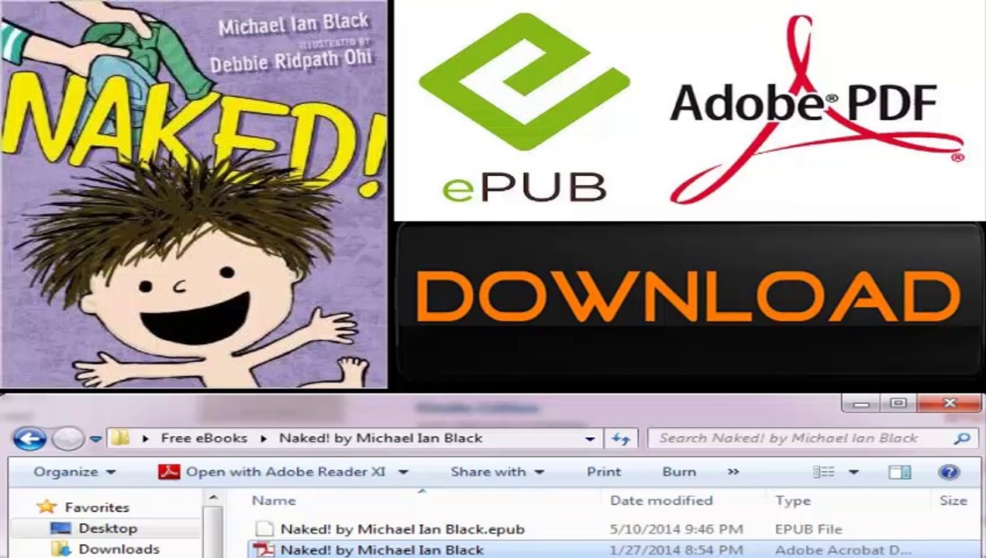
Task: Refresh the folder view
Action: click(x=620, y=439)
